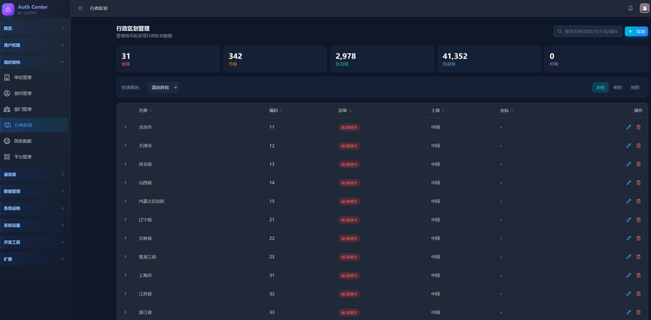Viewport: 651px width, 320px height.
Task: Edit the 辽宁省 row
Action: [628, 219]
